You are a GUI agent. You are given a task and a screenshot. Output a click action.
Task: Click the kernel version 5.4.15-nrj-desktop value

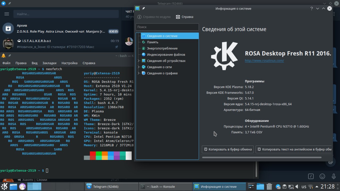[x=268, y=104]
